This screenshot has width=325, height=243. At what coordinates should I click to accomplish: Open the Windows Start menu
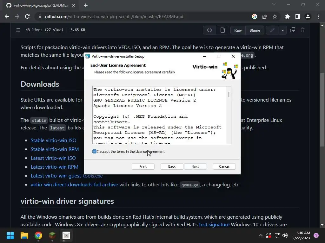[x=10, y=235]
